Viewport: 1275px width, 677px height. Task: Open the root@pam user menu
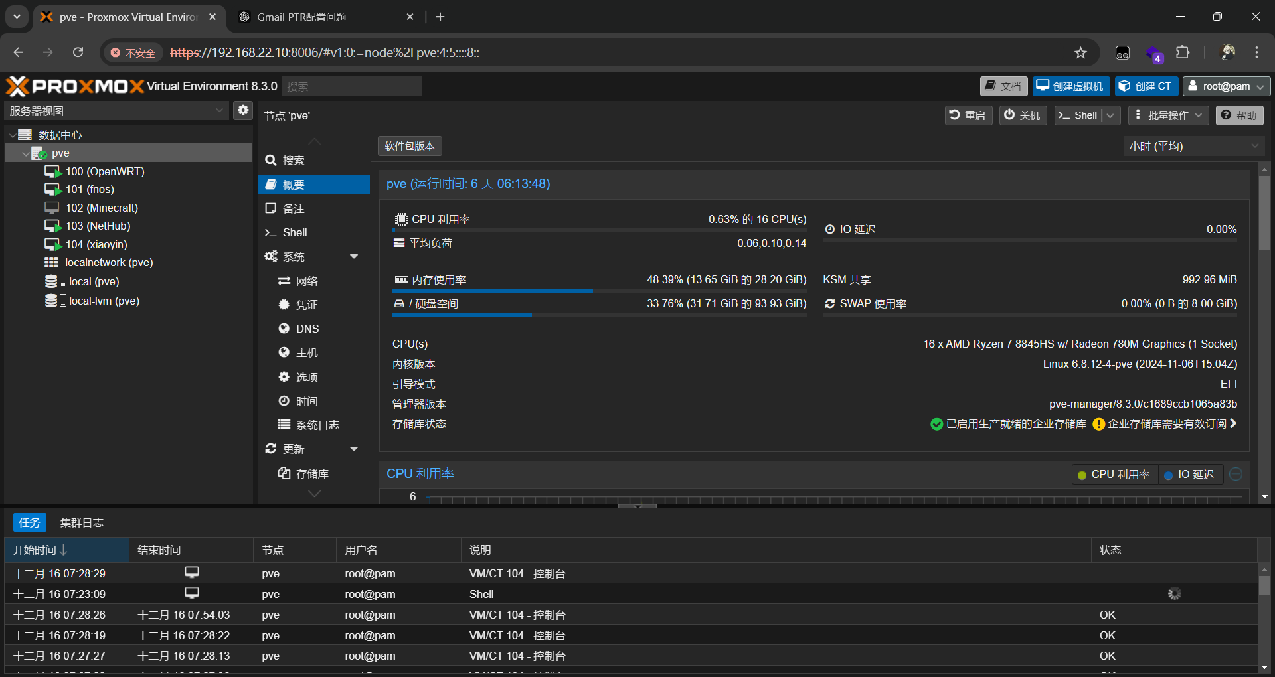[1226, 86]
